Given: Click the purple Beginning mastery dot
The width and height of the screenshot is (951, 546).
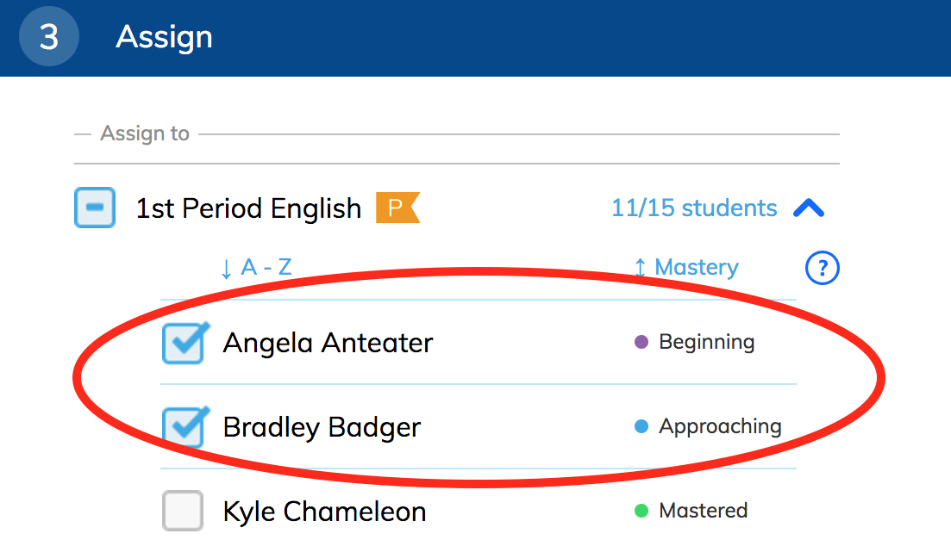Looking at the screenshot, I should (x=641, y=342).
